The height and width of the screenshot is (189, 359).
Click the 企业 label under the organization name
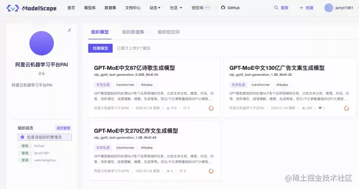[41, 73]
